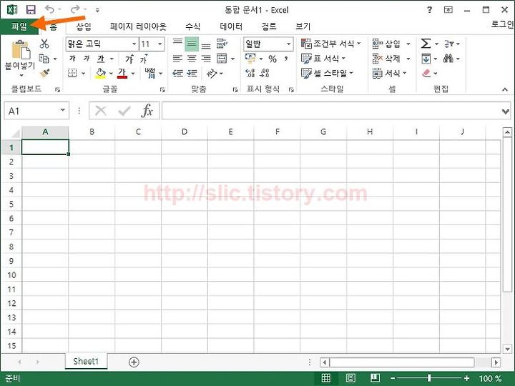Click the 로그인 sign-in link
Viewport: 515px width, 386px height.
point(502,24)
